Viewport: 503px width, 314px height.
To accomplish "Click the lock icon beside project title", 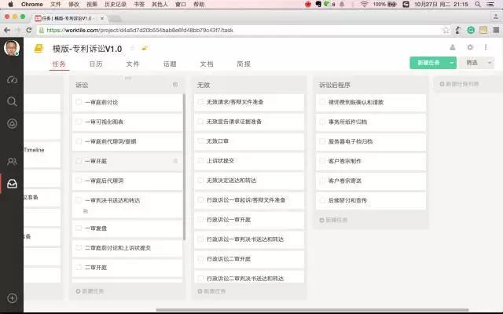I will tap(145, 48).
